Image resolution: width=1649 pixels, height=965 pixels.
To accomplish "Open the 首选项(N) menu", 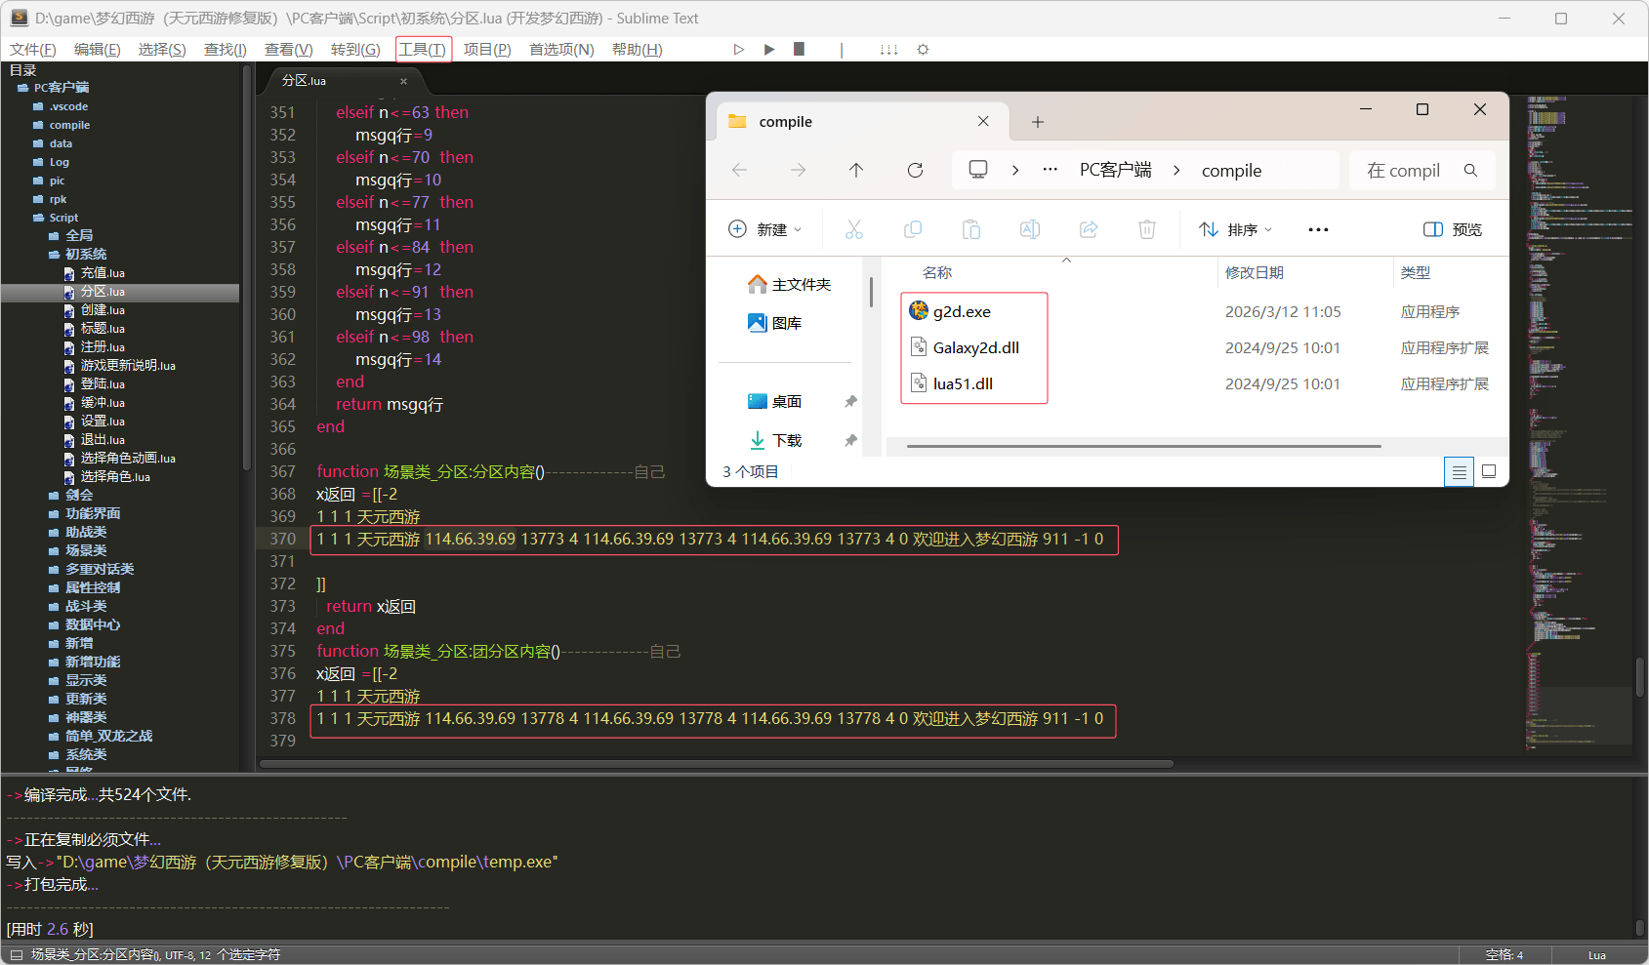I will coord(561,50).
